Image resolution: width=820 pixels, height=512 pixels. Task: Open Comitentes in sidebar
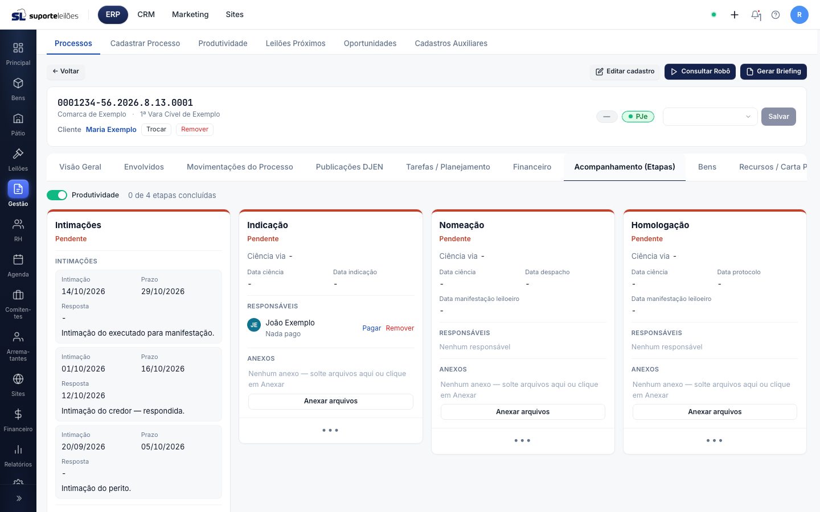[x=18, y=304]
